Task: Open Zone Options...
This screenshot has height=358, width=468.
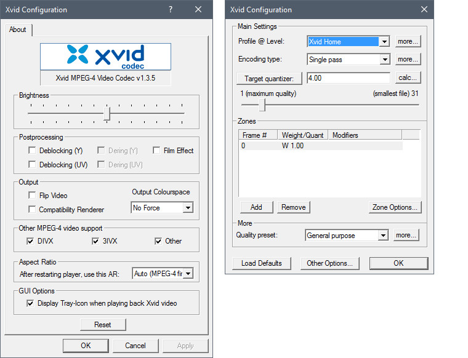Action: [x=395, y=207]
